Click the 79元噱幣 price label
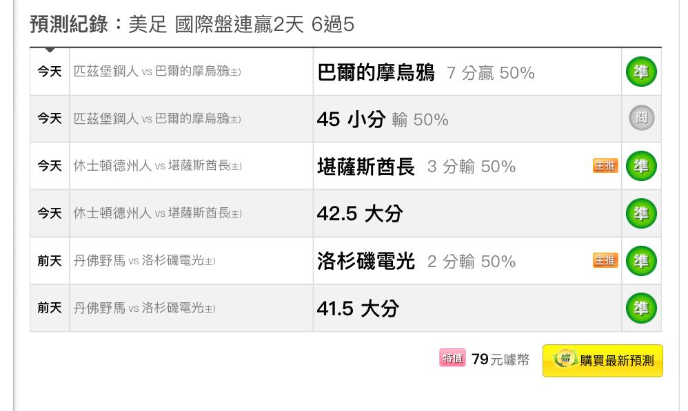The image size is (688, 411). 500,359
